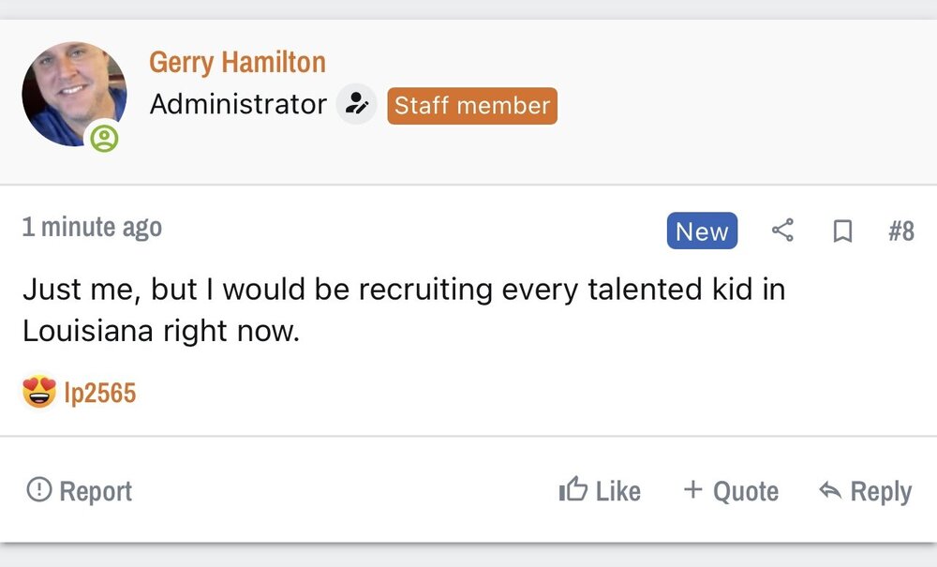Bookmark this post with the bookmark icon
Screen dimensions: 937x567
point(842,231)
